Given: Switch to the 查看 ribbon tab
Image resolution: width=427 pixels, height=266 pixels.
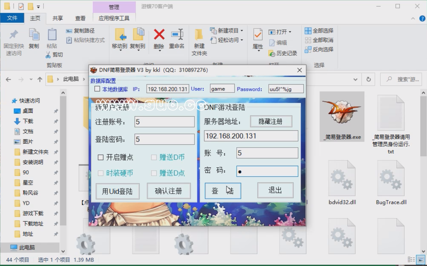Looking at the screenshot, I should coord(80,18).
